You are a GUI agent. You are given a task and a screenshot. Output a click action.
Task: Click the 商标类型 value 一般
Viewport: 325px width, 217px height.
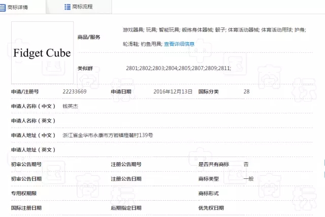pyautogui.click(x=248, y=179)
